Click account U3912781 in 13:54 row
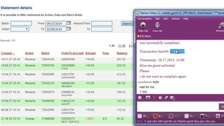The width and height of the screenshot is (224, 126). click(x=68, y=74)
